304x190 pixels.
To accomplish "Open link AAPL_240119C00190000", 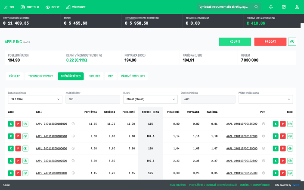I will [51, 149].
